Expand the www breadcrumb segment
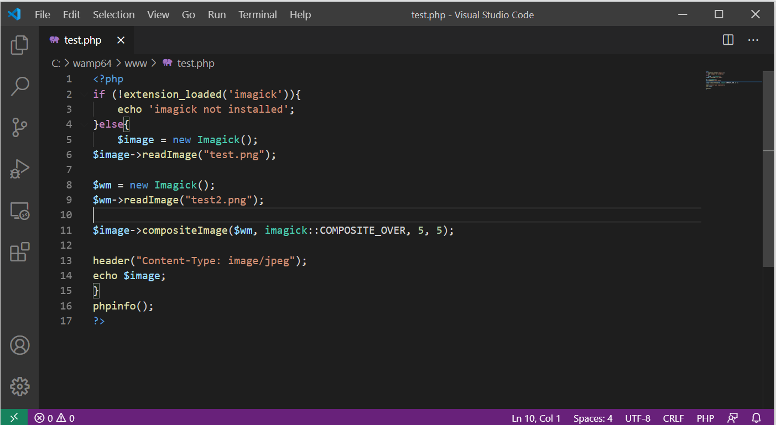Screen dimensions: 776x425 [x=136, y=64]
